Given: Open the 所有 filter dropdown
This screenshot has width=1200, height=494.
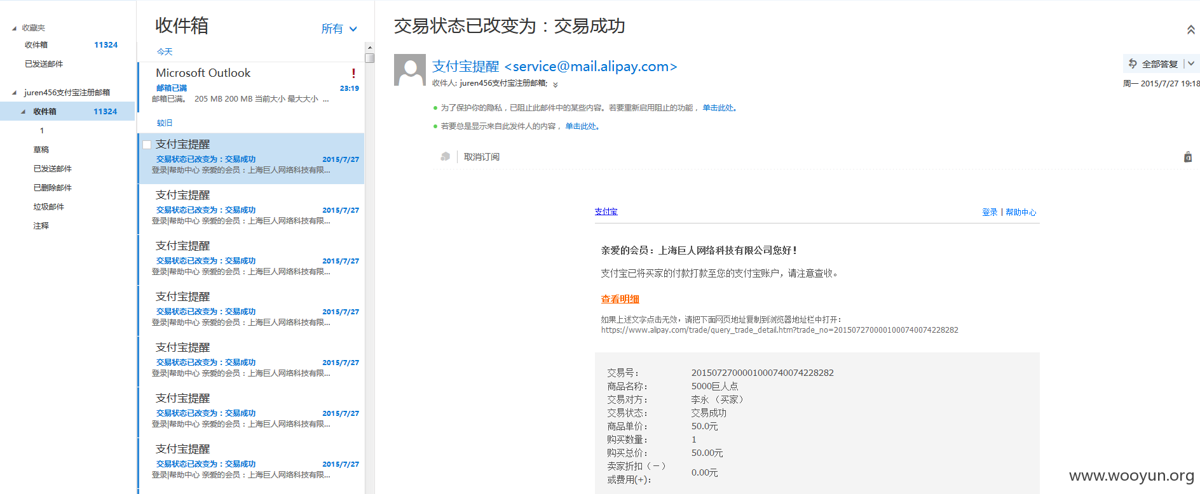Looking at the screenshot, I should [x=339, y=29].
